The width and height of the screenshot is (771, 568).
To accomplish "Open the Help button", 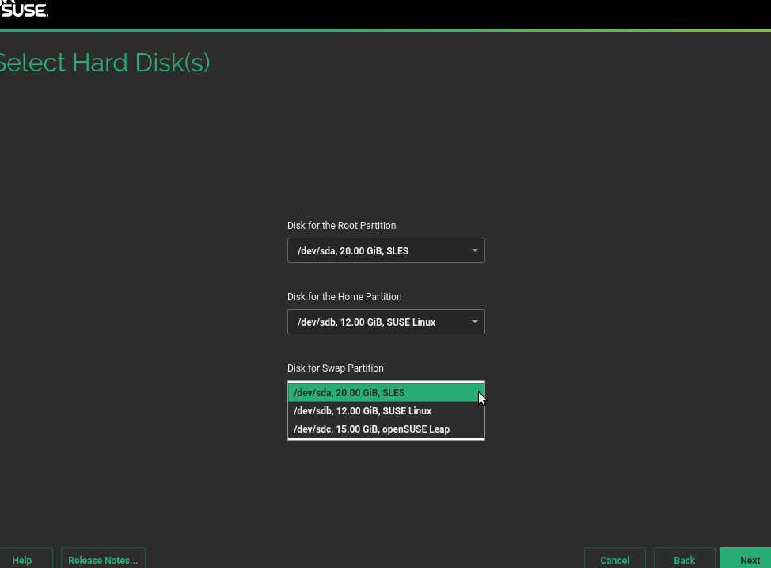I will click(22, 560).
